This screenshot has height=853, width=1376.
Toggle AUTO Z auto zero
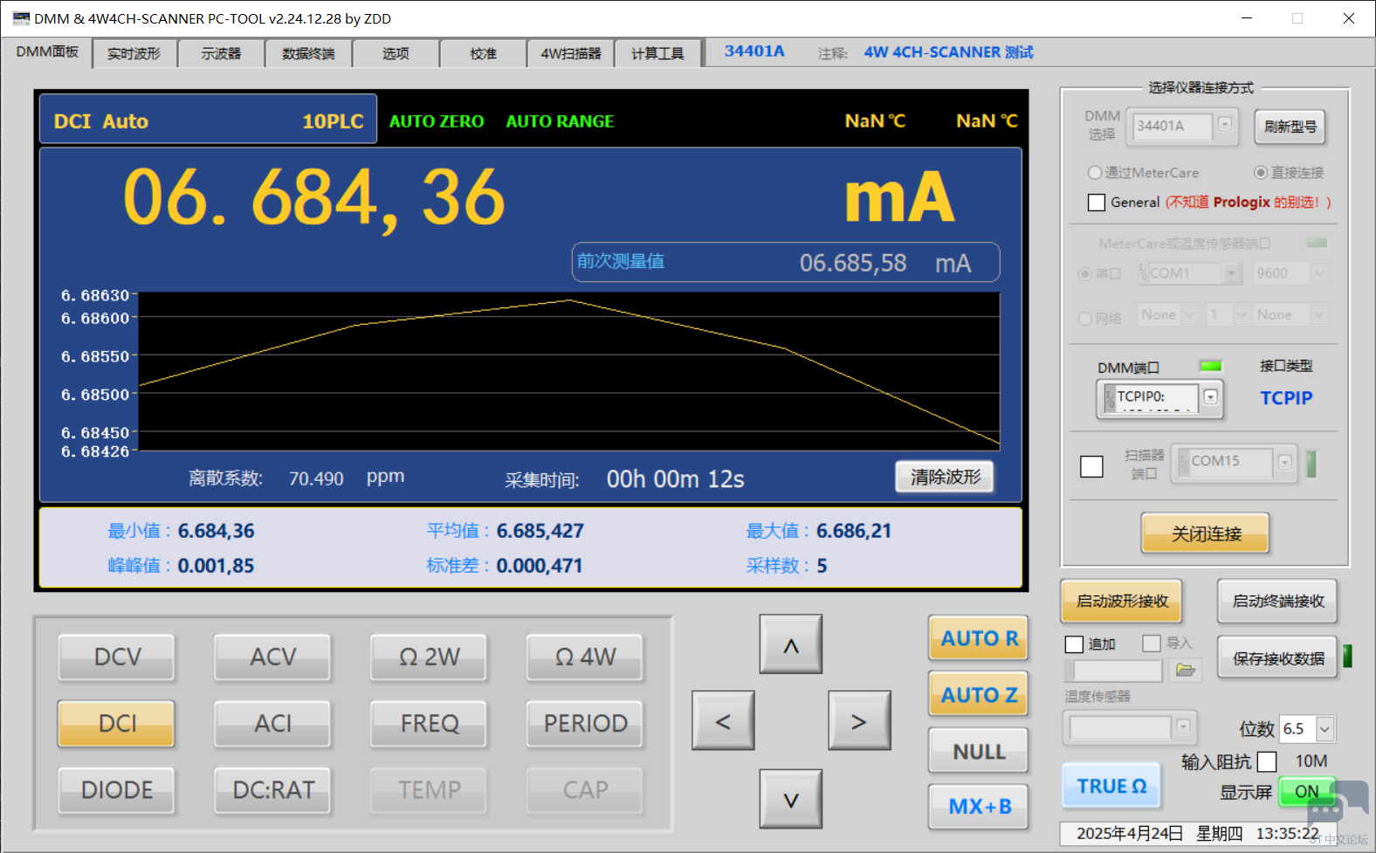pos(979,694)
